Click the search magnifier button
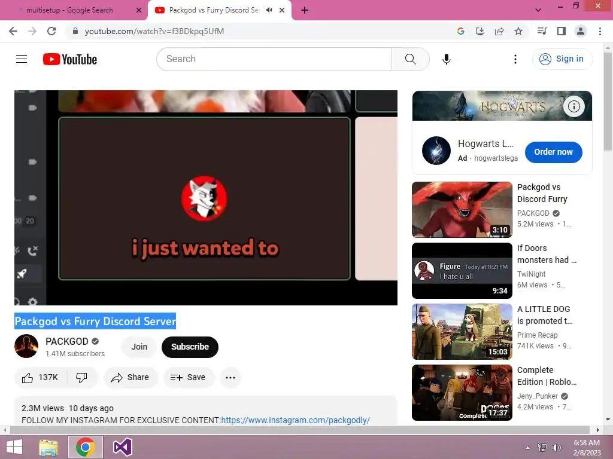 411,59
